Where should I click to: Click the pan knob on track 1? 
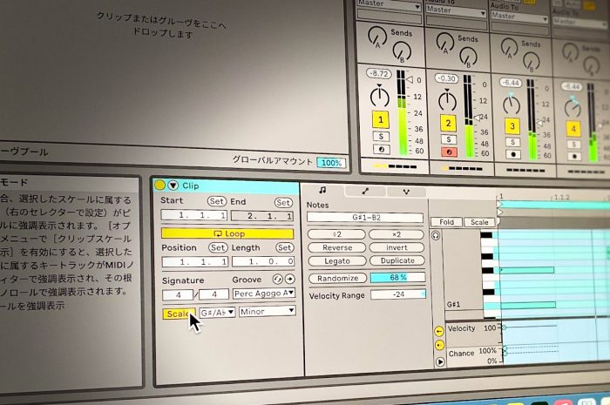pyautogui.click(x=380, y=97)
